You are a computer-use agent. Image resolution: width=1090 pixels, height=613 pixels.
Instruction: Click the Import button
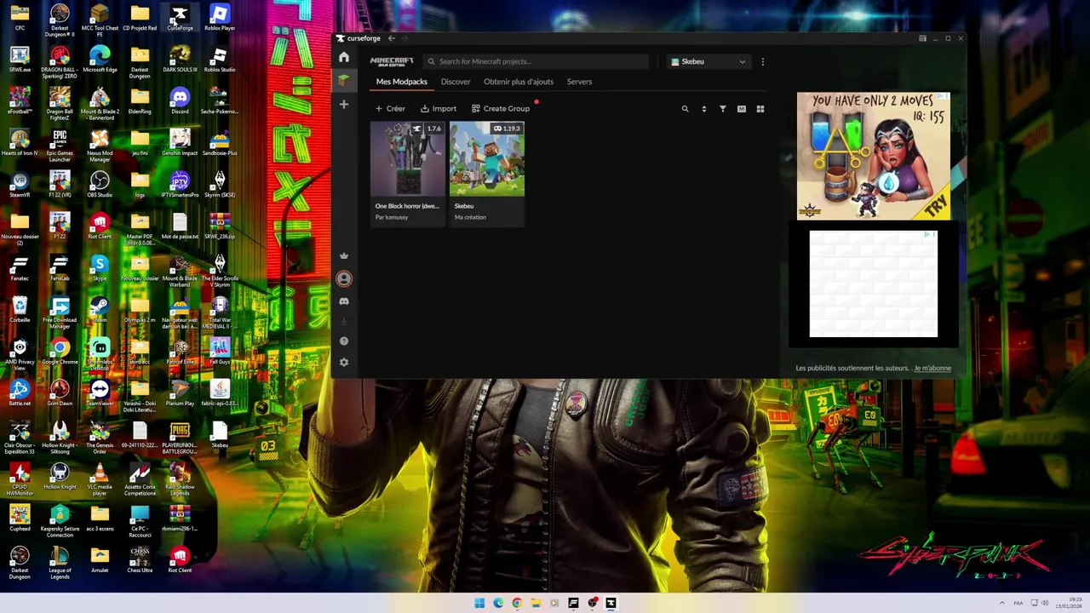coord(439,109)
